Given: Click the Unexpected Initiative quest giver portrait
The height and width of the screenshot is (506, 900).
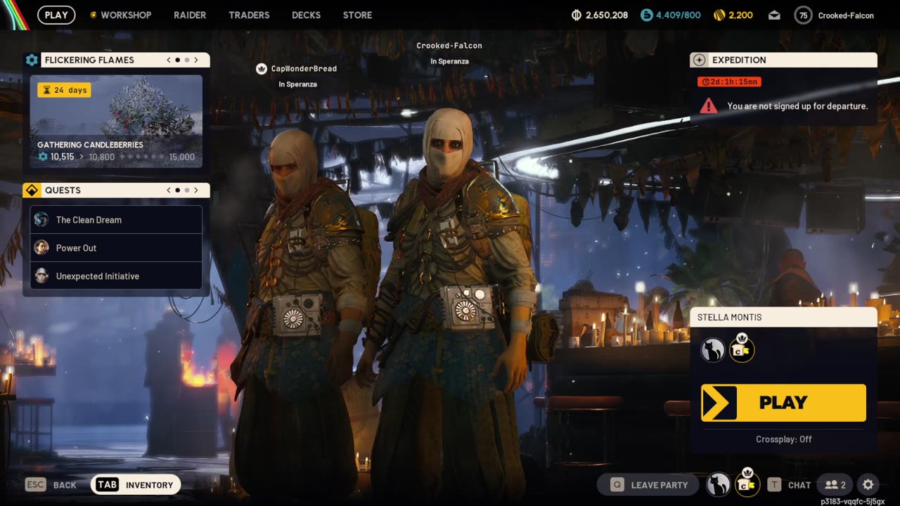Looking at the screenshot, I should point(41,275).
